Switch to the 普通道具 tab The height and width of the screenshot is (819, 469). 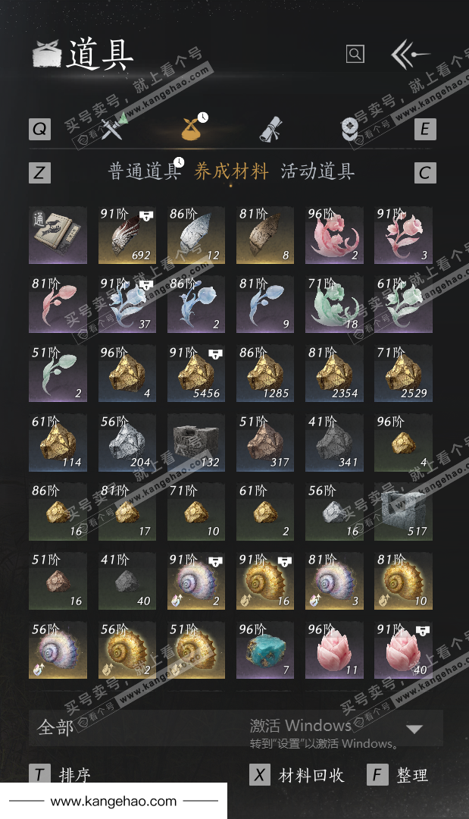(x=144, y=171)
